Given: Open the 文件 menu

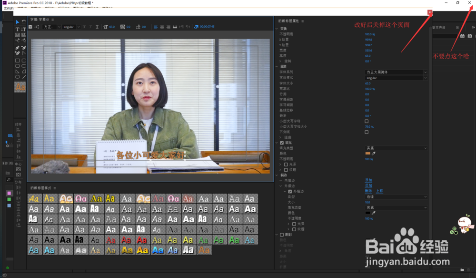Looking at the screenshot, I should point(9,9).
